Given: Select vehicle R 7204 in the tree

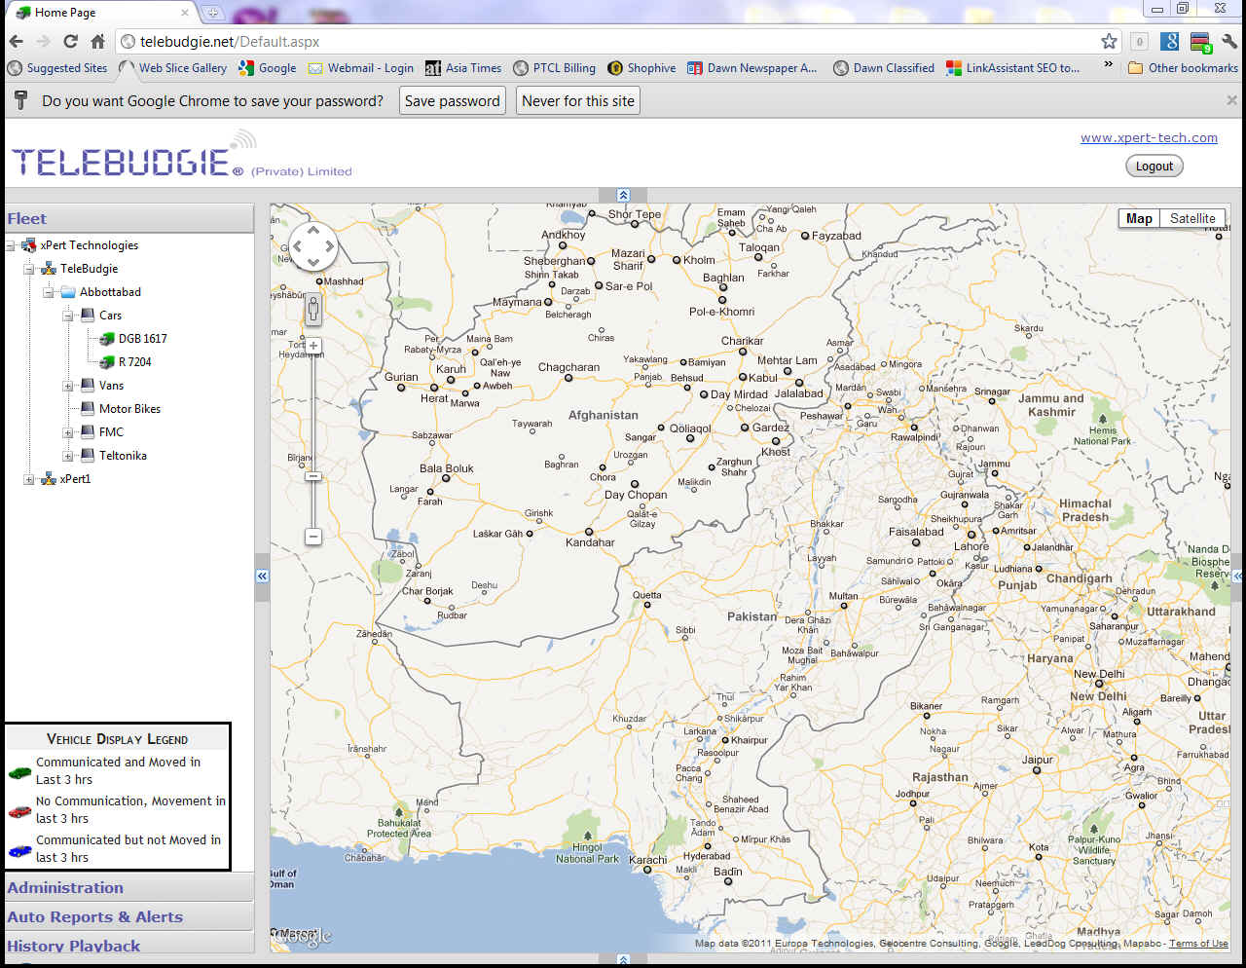Looking at the screenshot, I should 135,362.
